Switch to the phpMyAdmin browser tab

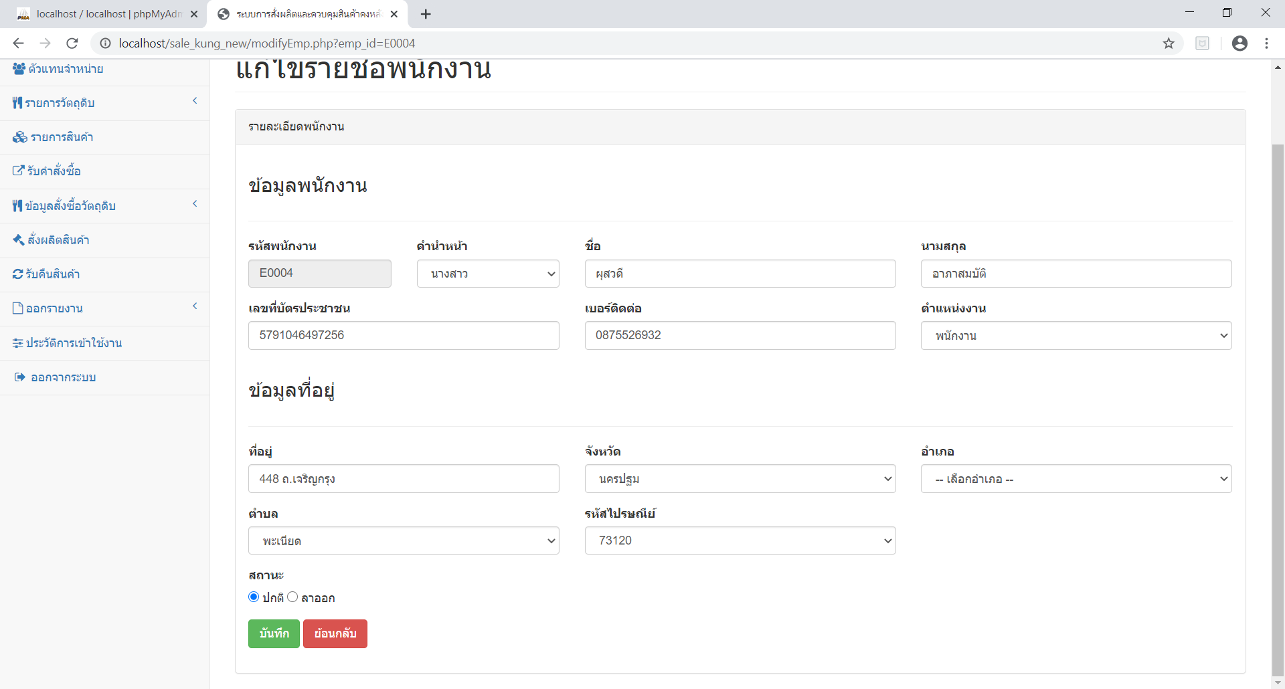(107, 14)
